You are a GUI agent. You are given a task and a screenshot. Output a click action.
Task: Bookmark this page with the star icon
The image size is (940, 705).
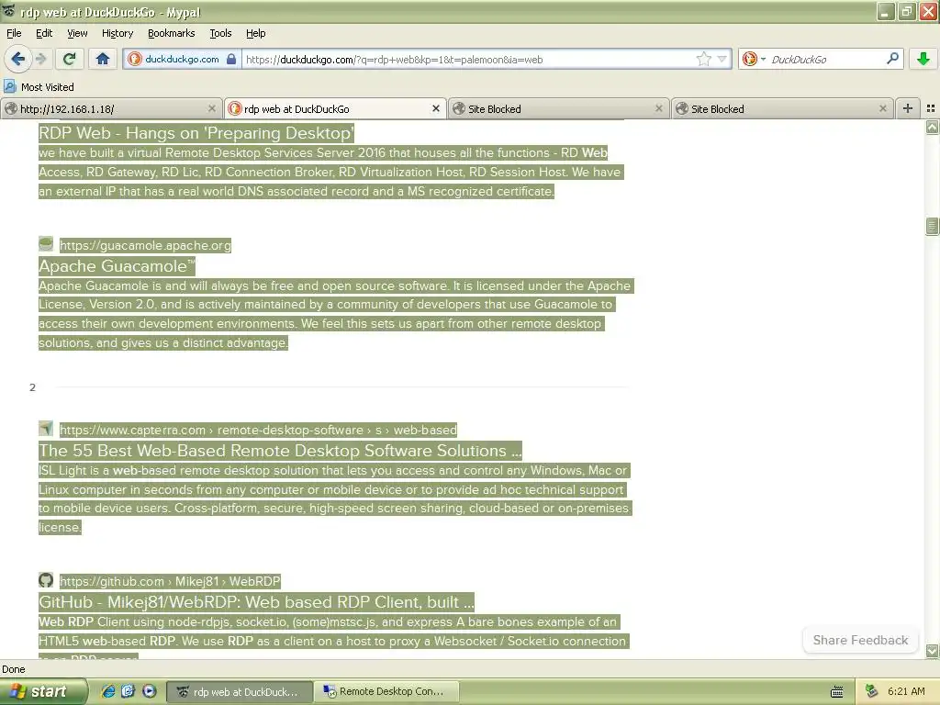[x=704, y=59]
